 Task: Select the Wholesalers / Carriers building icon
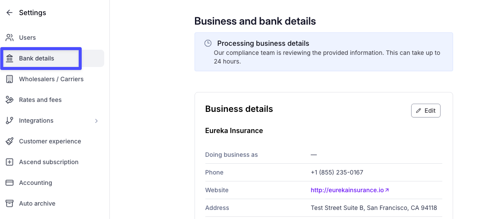(x=10, y=79)
